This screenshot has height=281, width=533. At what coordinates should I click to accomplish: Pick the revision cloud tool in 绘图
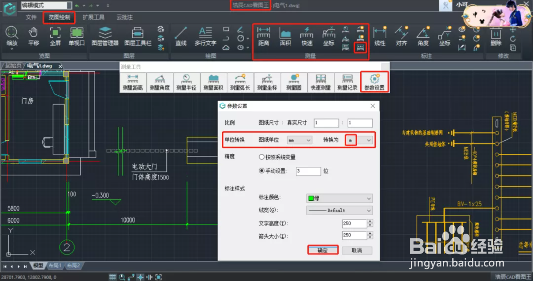point(226,48)
